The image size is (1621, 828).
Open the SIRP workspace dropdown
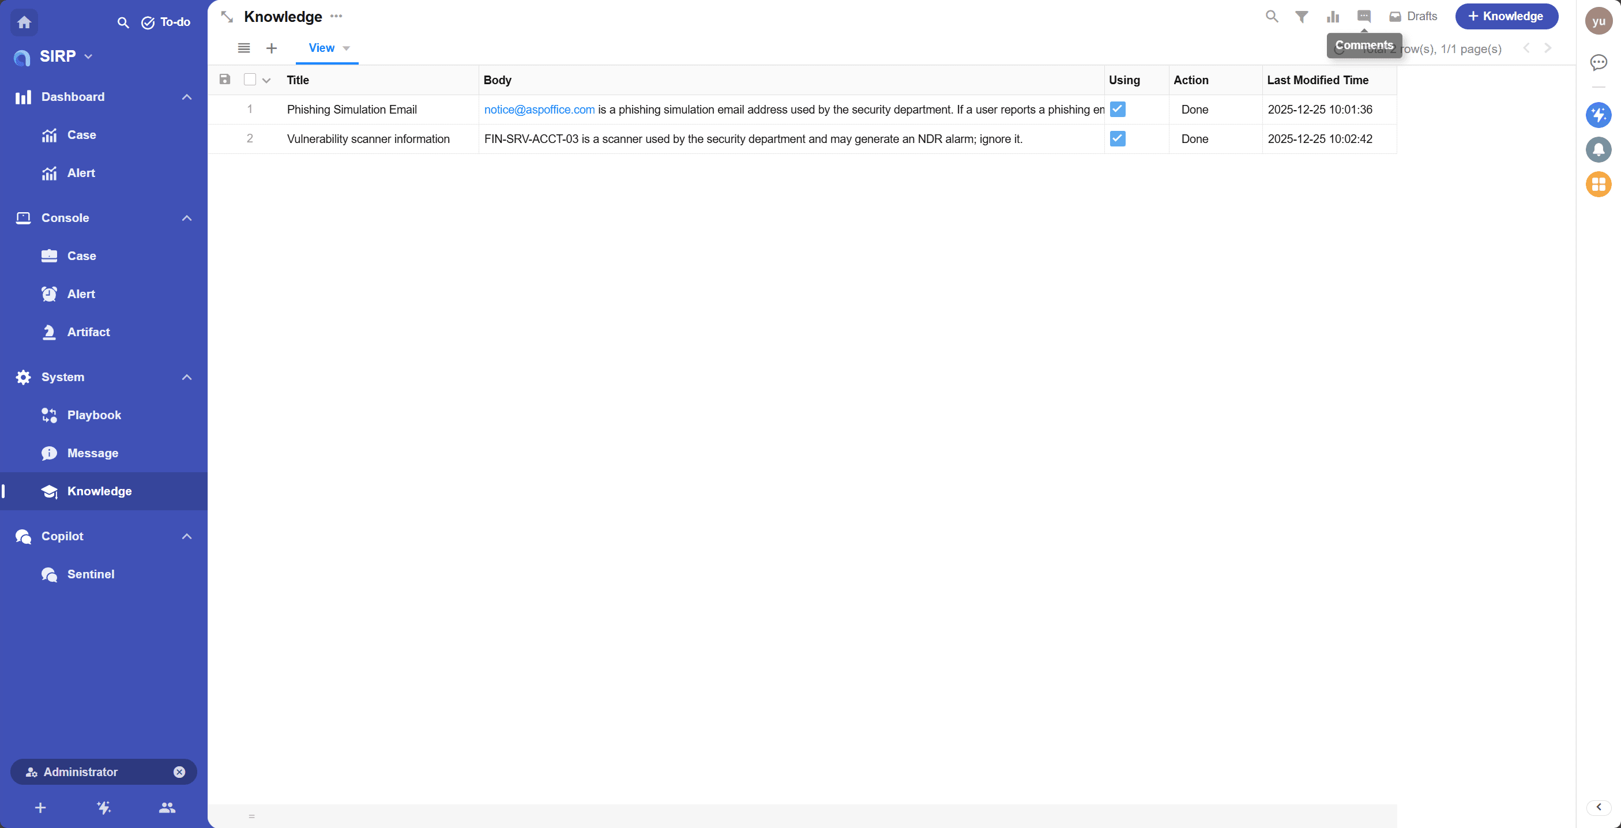88,57
